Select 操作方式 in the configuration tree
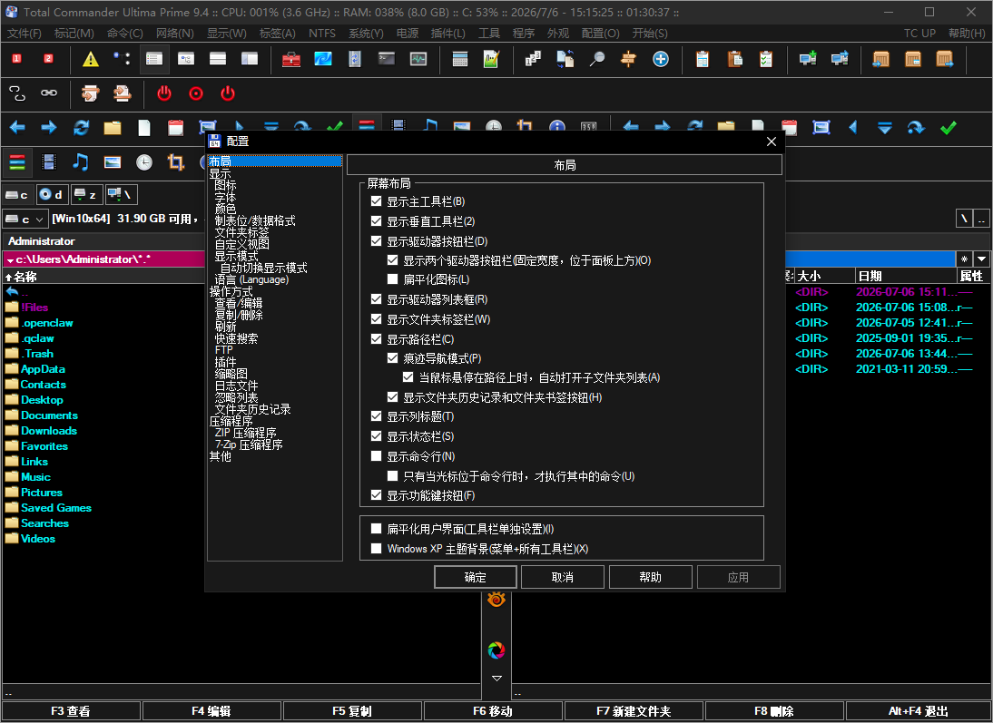993x723 pixels. coord(231,291)
